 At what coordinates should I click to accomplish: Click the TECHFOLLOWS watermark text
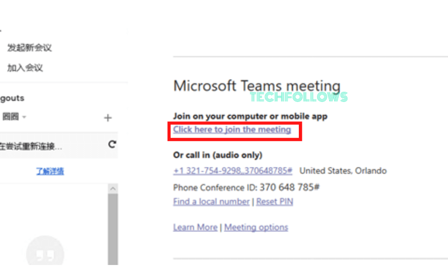point(298,97)
